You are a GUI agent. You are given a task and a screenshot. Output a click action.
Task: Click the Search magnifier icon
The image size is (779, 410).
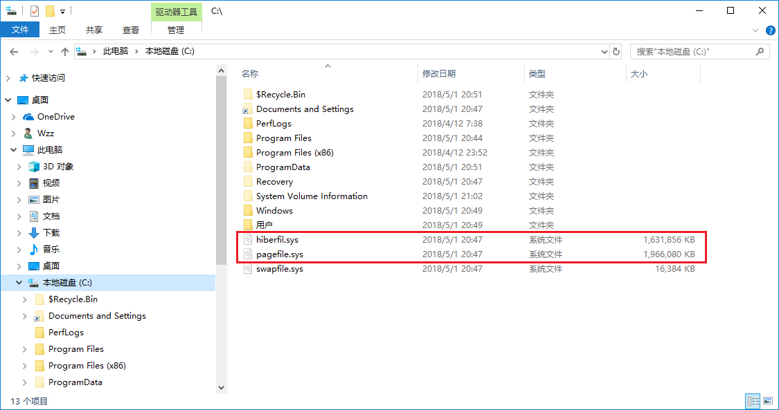coord(760,51)
